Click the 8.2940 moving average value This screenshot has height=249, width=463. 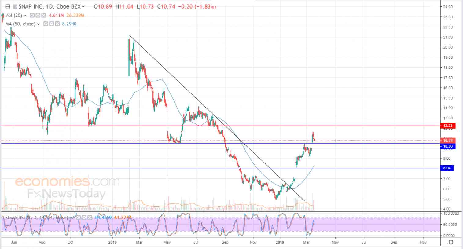click(x=69, y=24)
